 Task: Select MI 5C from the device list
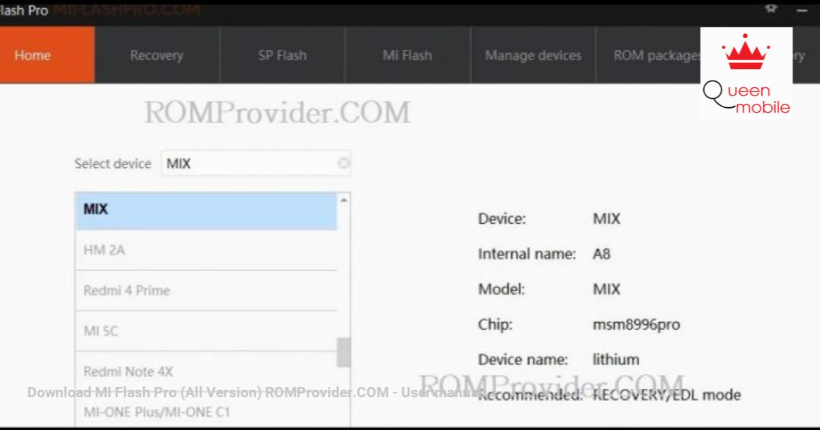[206, 331]
